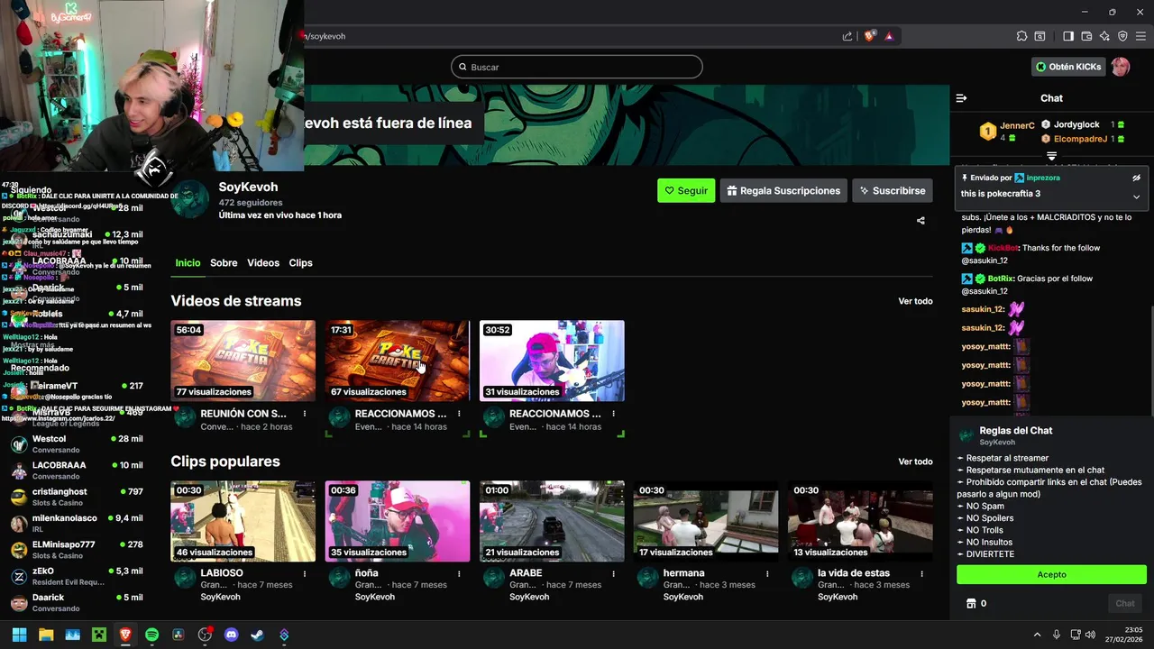Open File Explorer from the taskbar
The height and width of the screenshot is (649, 1154).
click(46, 635)
